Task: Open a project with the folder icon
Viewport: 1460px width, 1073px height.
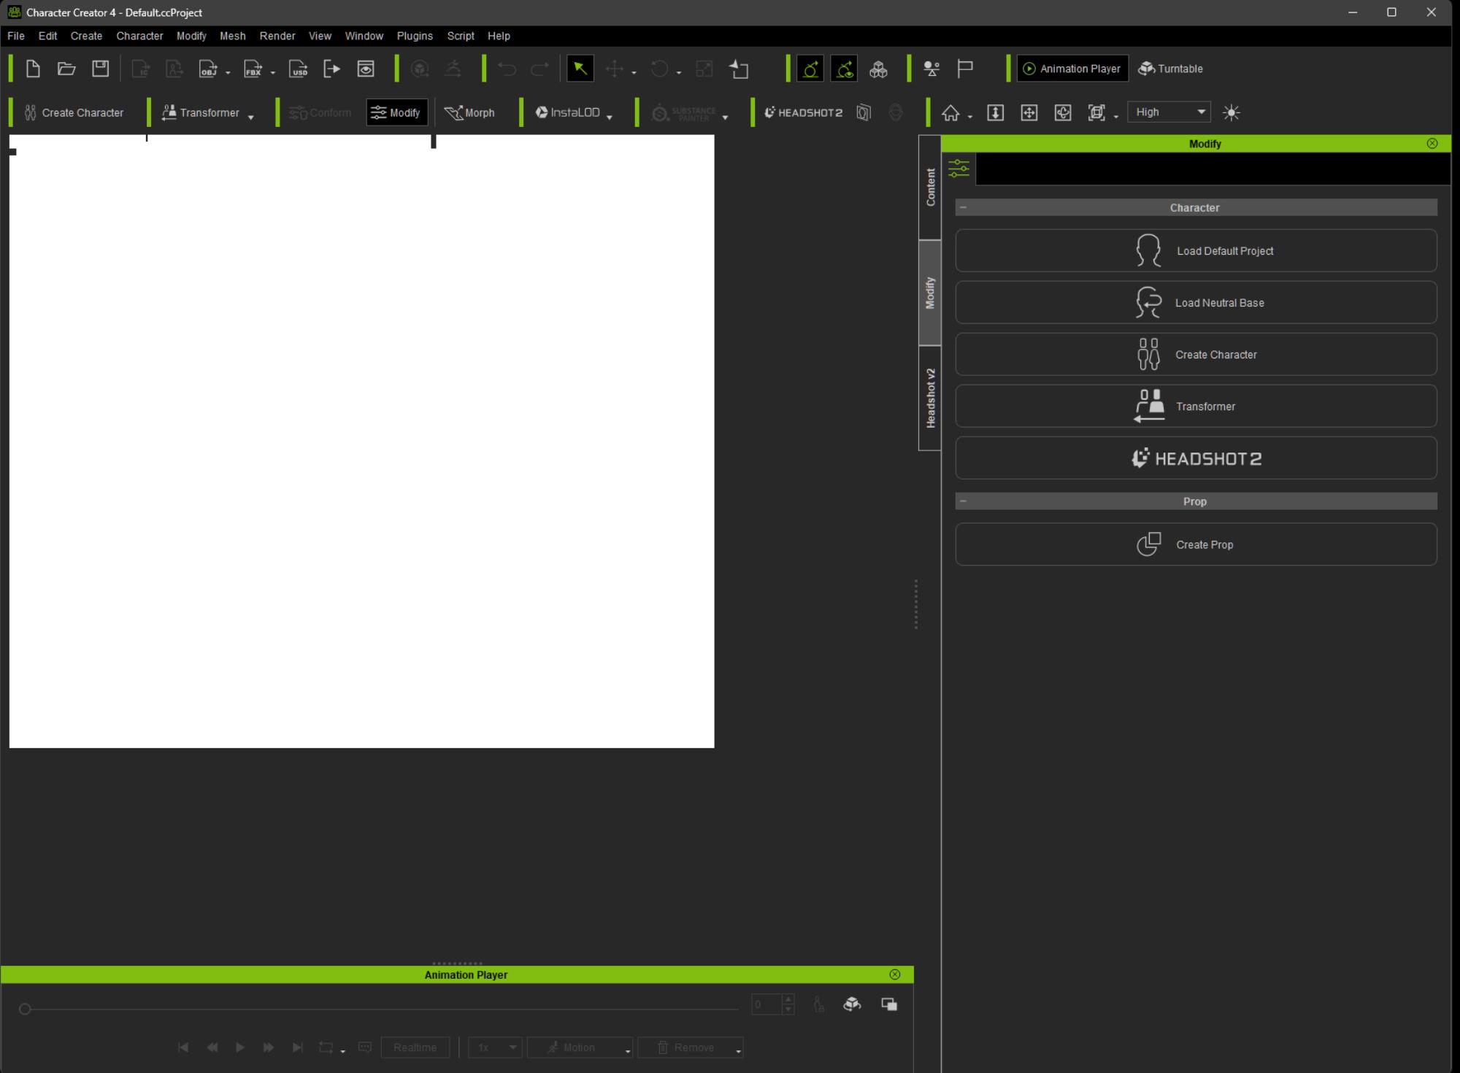Action: pos(66,69)
